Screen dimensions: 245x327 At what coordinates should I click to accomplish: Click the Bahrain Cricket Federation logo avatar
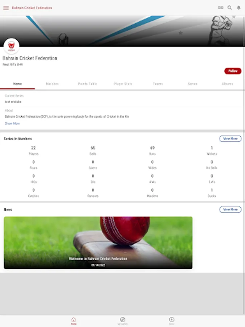coord(12,46)
